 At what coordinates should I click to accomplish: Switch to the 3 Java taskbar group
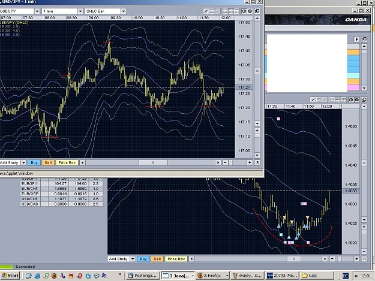(178, 276)
